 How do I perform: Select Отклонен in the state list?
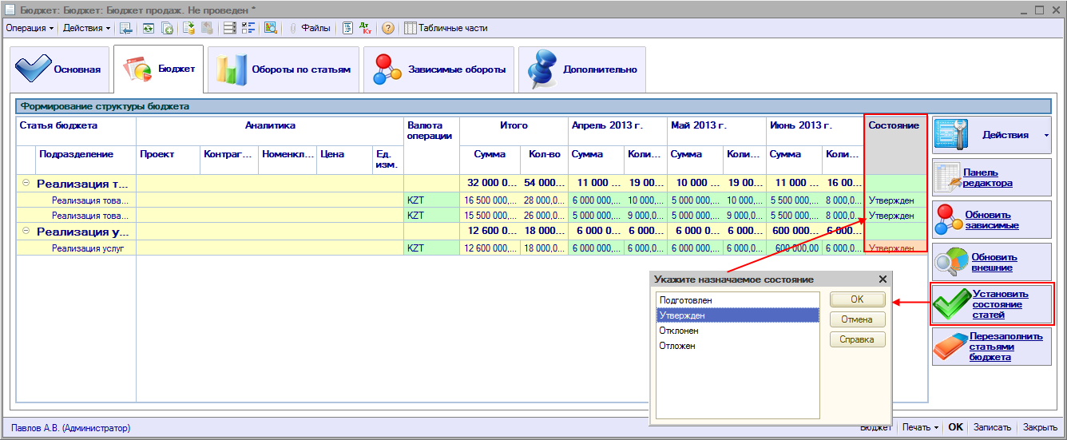click(679, 331)
